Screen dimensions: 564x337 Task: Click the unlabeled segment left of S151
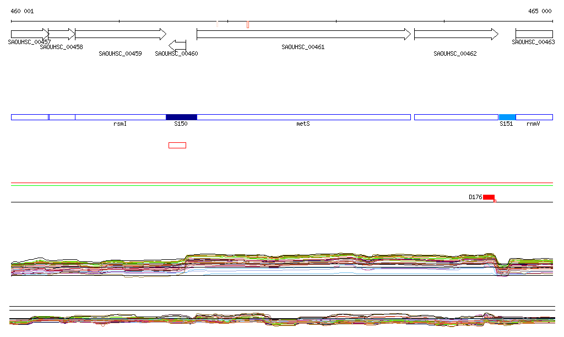click(456, 117)
